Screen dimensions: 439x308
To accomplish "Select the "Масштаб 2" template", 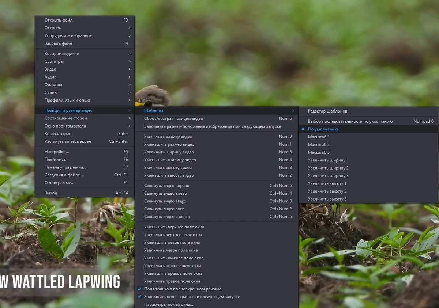I will click(x=368, y=145).
